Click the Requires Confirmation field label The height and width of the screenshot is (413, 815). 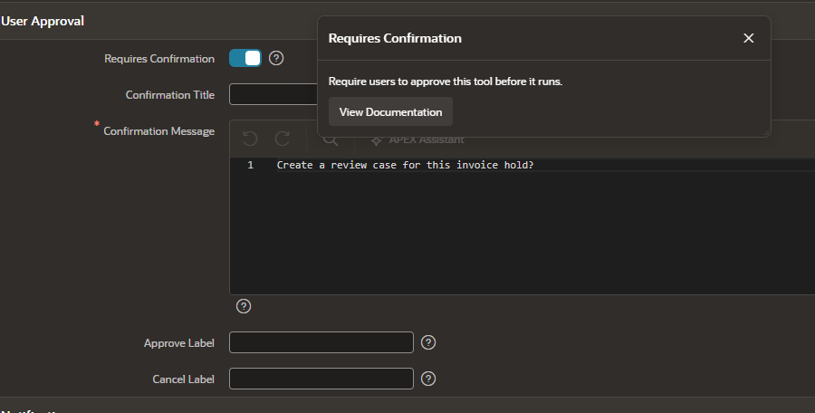point(159,59)
